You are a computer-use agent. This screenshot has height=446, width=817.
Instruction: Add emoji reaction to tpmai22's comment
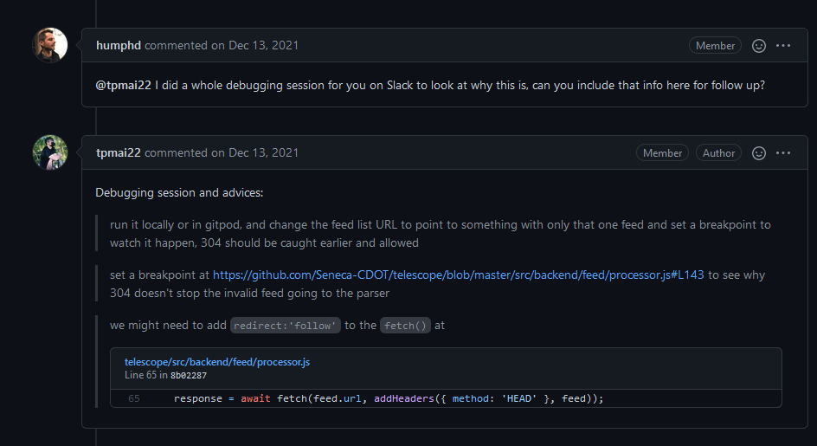[759, 153]
